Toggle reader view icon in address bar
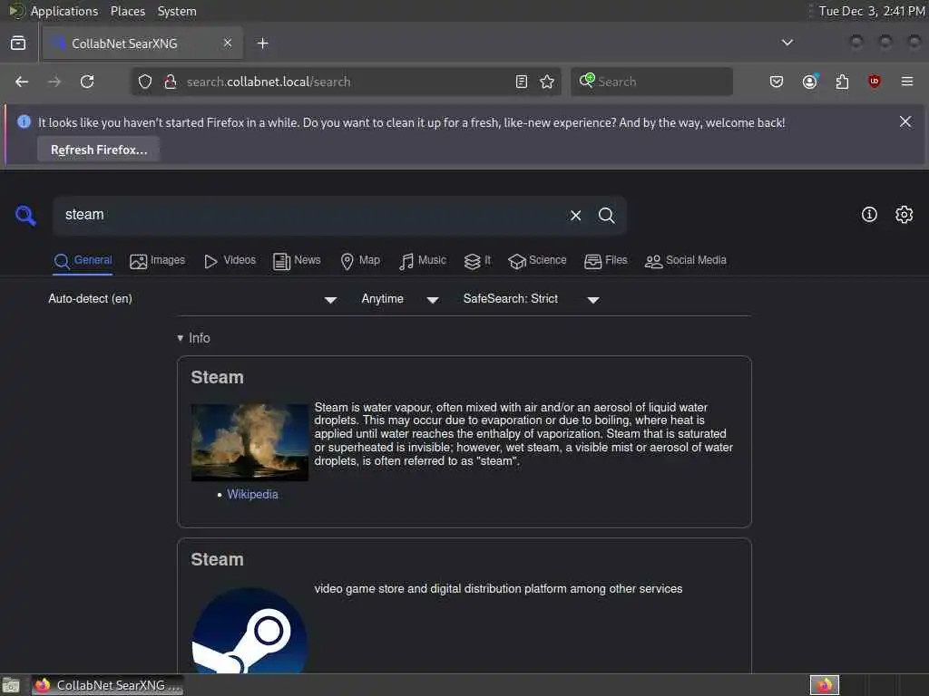Image resolution: width=929 pixels, height=696 pixels. 522,82
